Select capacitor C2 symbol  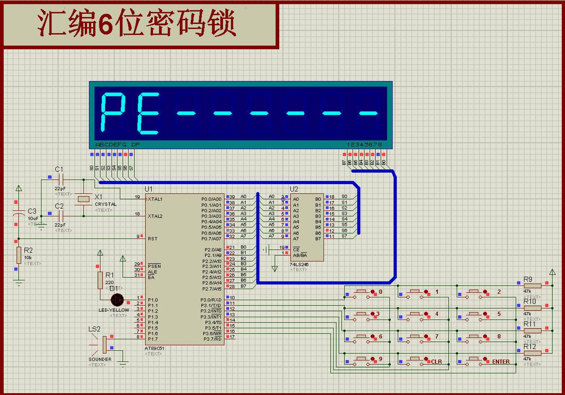tap(62, 216)
